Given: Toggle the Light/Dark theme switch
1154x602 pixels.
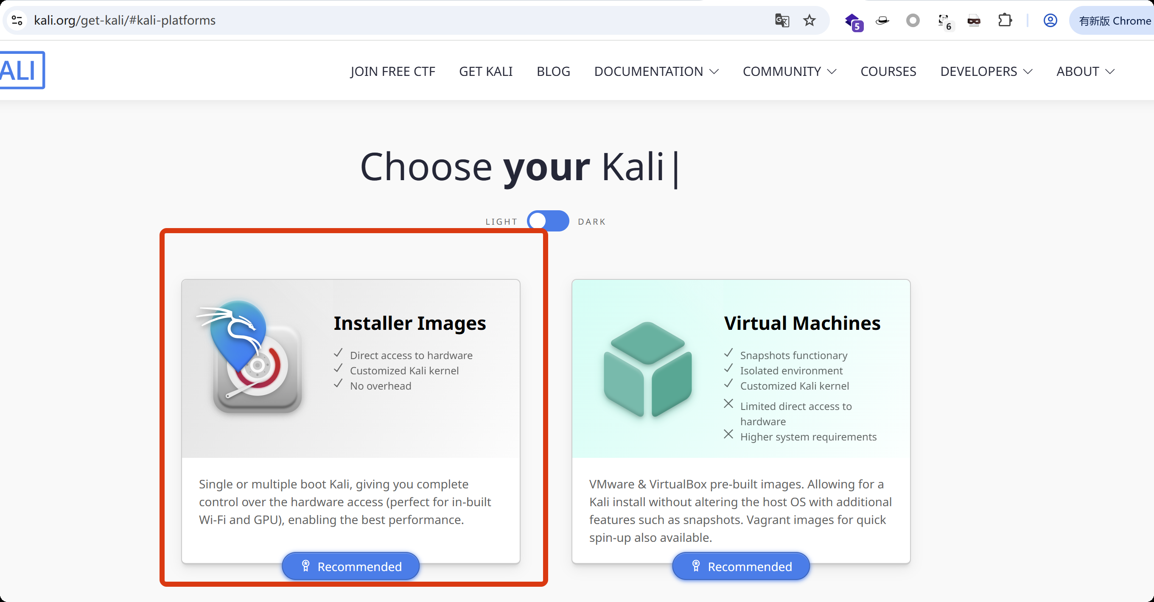Looking at the screenshot, I should [x=547, y=221].
